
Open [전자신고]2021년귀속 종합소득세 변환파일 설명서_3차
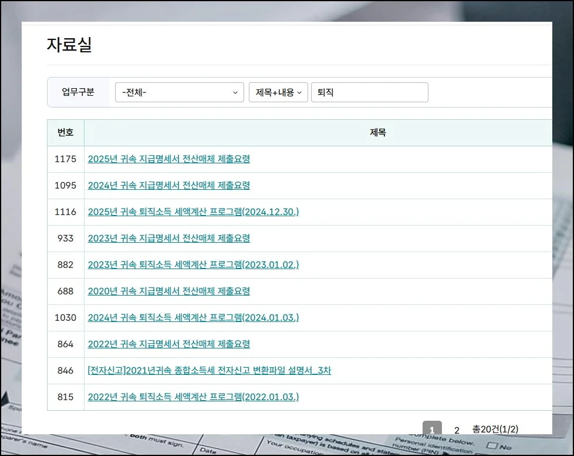click(x=210, y=370)
